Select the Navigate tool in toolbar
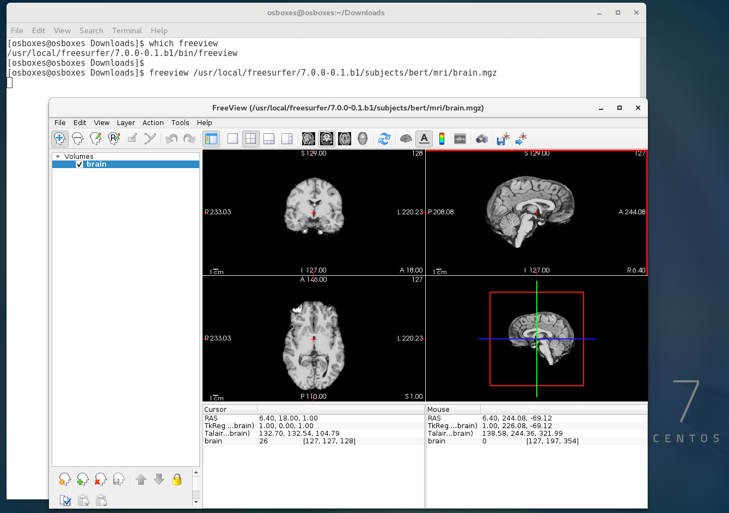Viewport: 729px width, 513px height. (x=60, y=139)
